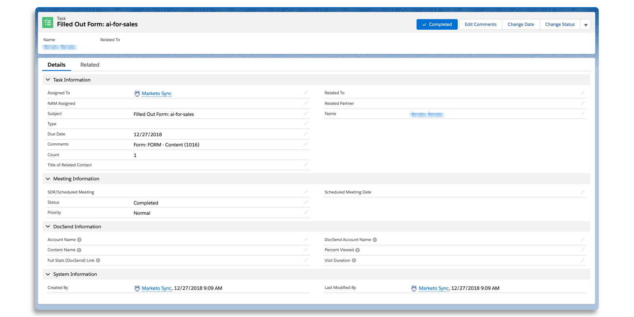Edit the Comments field pencil icon
634x317 pixels.
pos(306,144)
